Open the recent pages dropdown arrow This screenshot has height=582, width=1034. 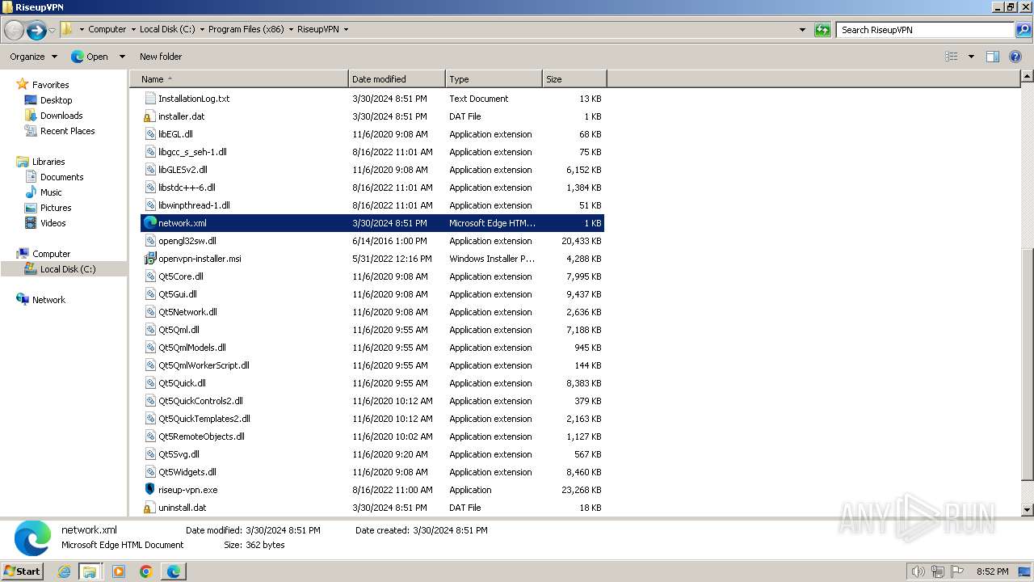tap(53, 30)
